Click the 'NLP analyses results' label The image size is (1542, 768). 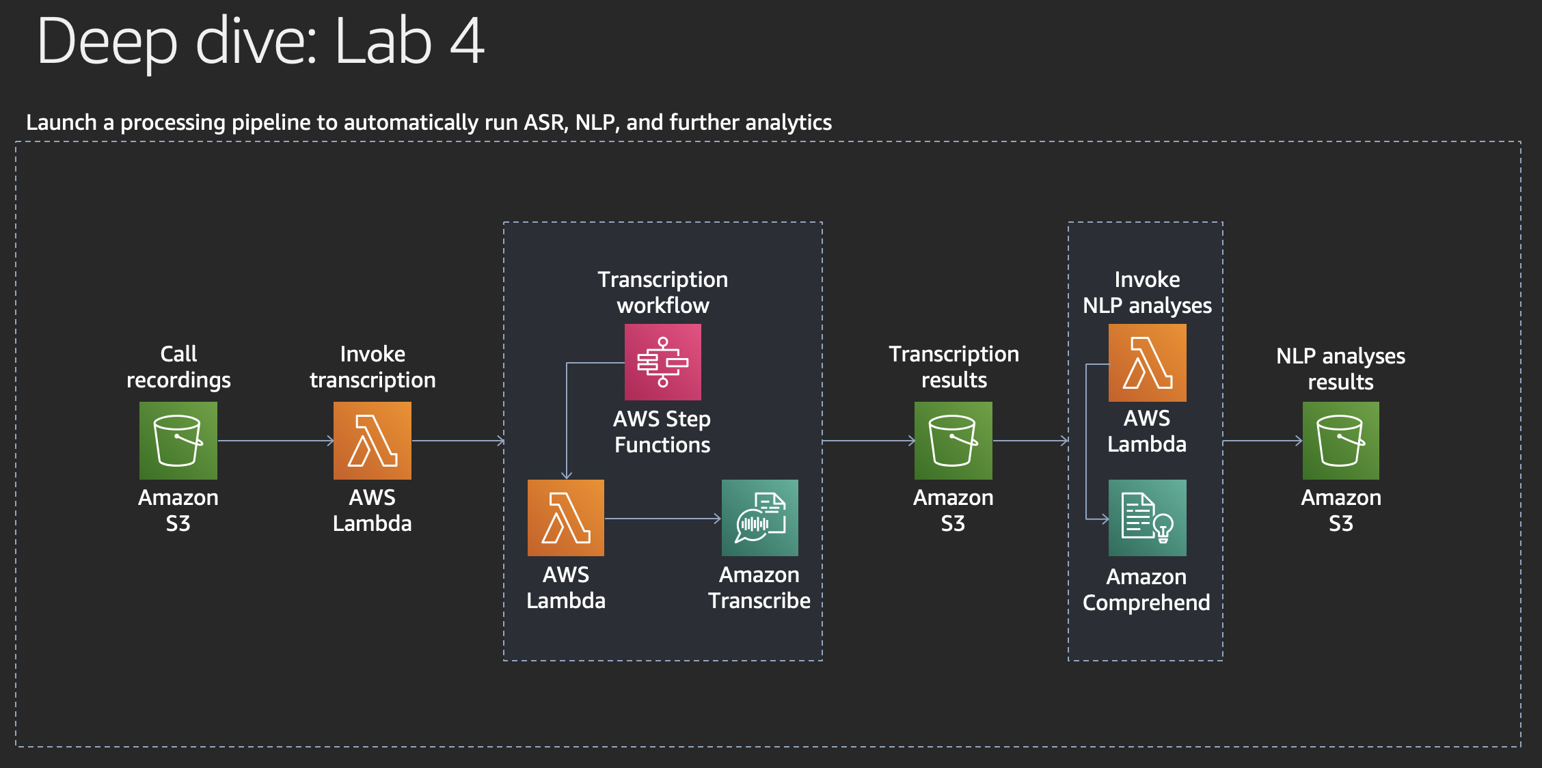1340,369
